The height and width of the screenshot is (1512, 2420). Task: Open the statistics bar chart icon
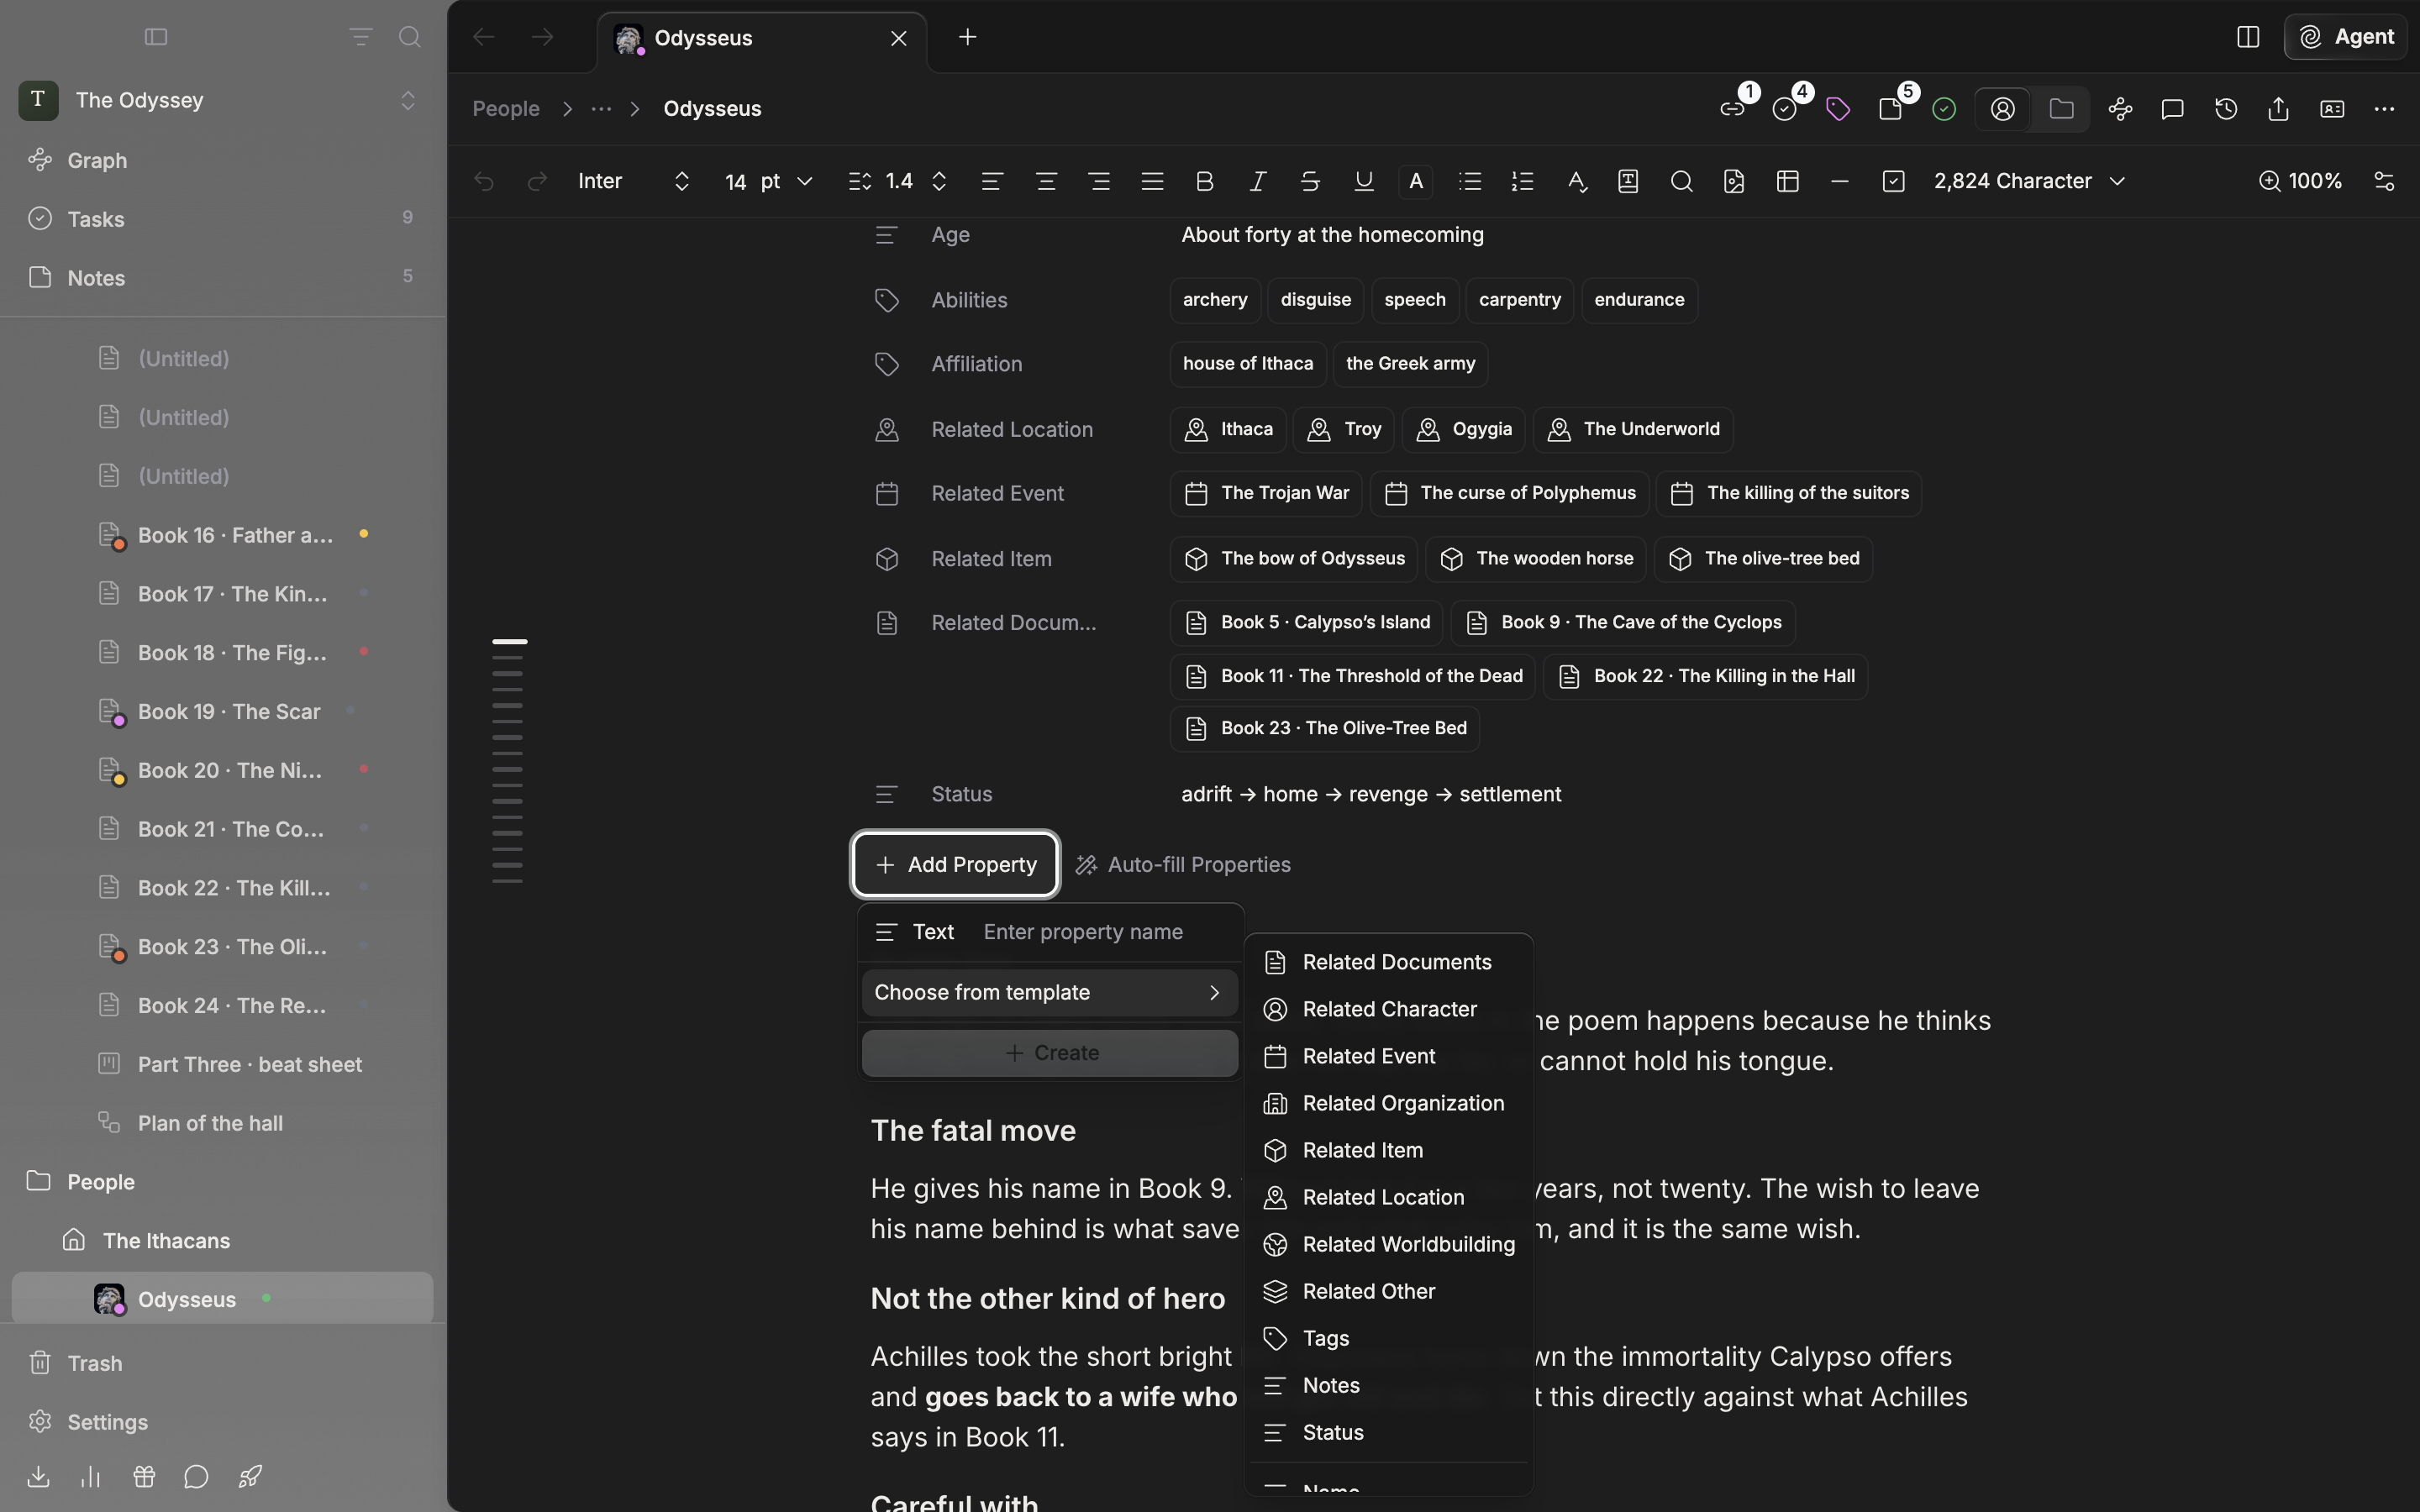[91, 1477]
